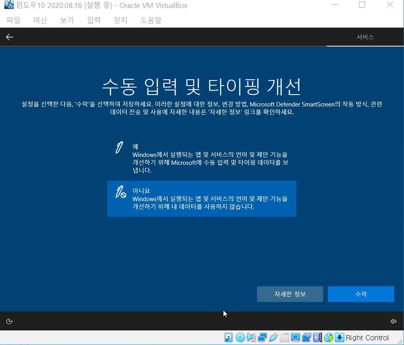Open USB devices status icon

[274, 338]
